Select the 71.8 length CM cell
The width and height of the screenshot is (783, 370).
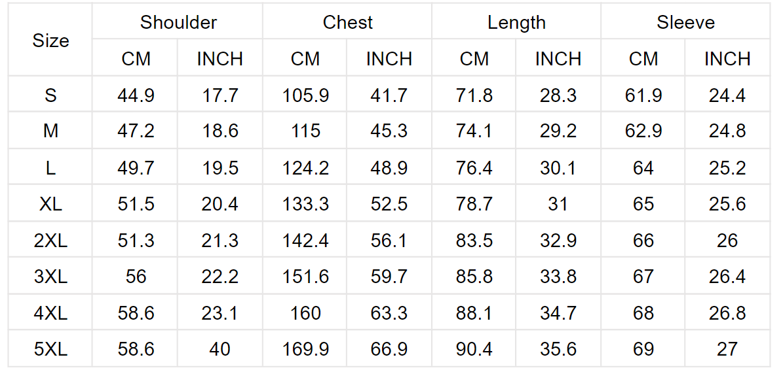[474, 95]
